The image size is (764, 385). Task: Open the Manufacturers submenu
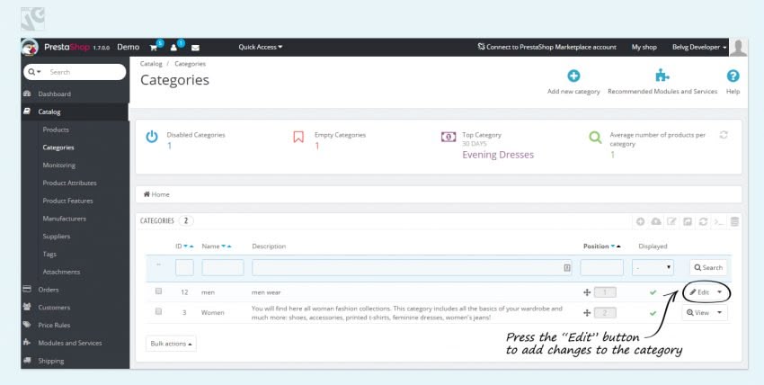pyautogui.click(x=65, y=219)
